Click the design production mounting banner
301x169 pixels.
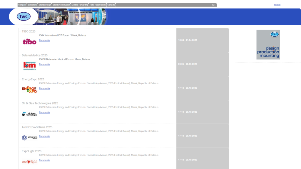coord(268,45)
